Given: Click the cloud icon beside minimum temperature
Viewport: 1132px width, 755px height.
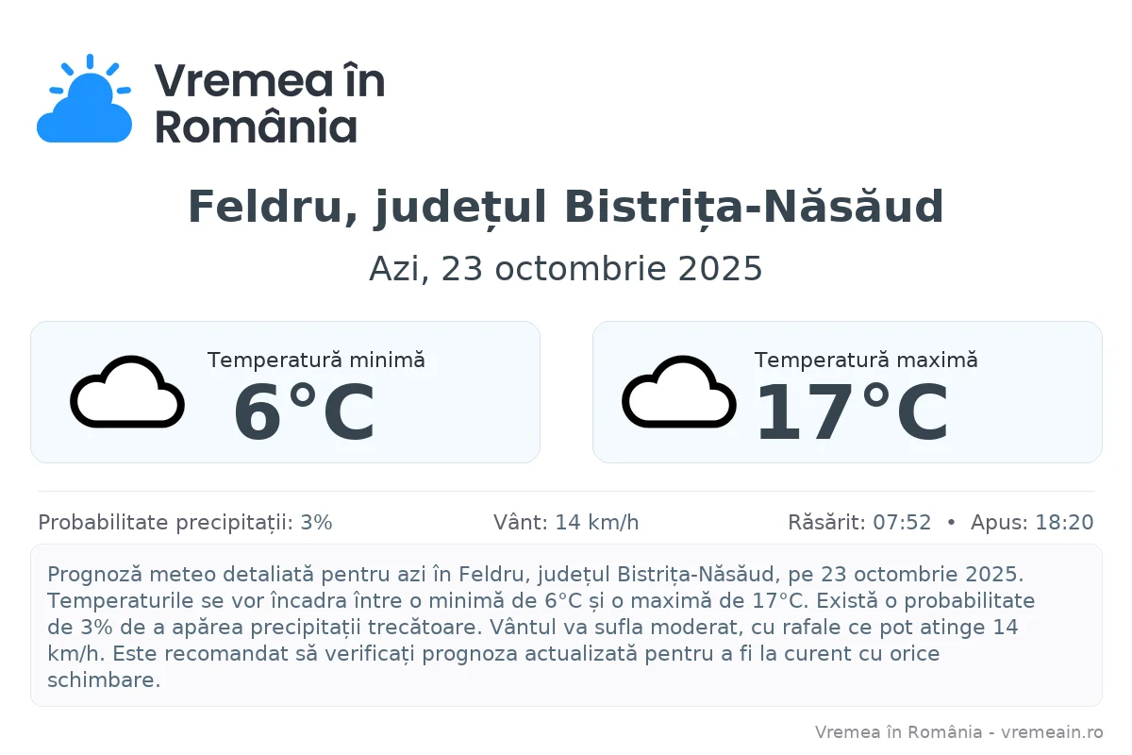Looking at the screenshot, I should [x=127, y=393].
